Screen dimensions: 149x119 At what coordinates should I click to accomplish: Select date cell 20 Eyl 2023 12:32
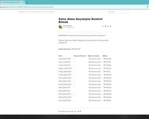pos(65,84)
